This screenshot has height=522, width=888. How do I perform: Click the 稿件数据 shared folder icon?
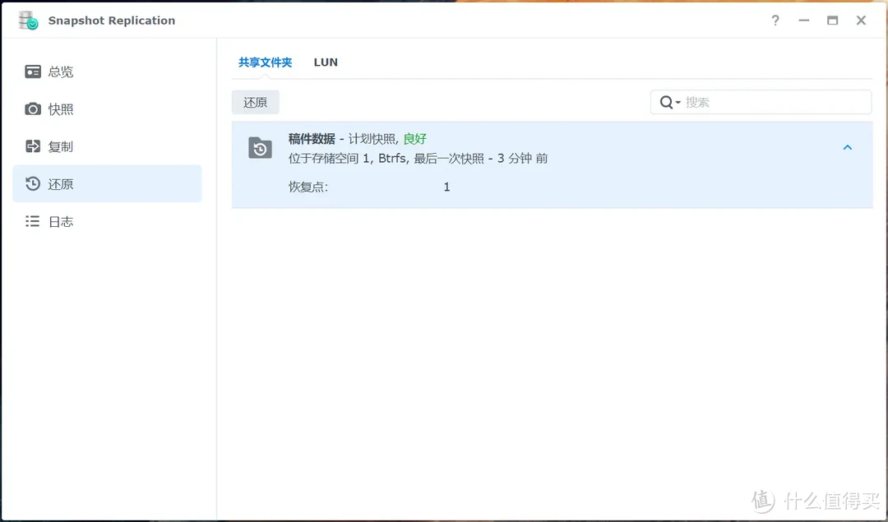point(260,147)
